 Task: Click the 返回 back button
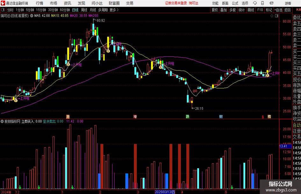point(287,10)
